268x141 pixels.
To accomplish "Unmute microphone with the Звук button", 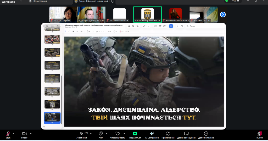I will [x=8, y=134].
